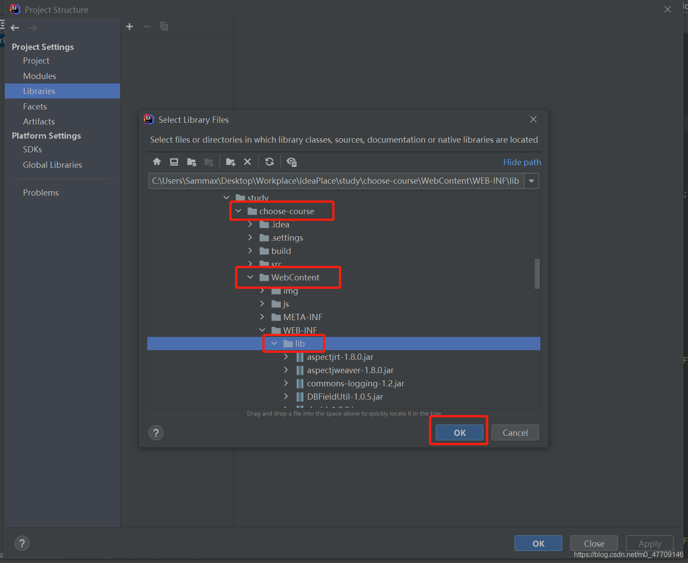Click the Hide path link

point(522,162)
